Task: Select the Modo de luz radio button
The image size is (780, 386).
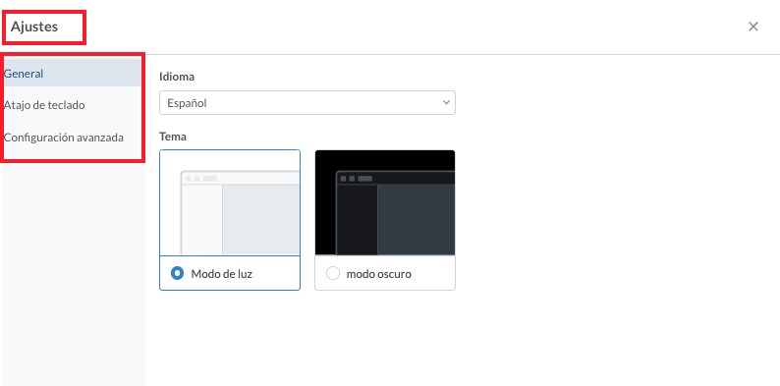Action: (177, 274)
